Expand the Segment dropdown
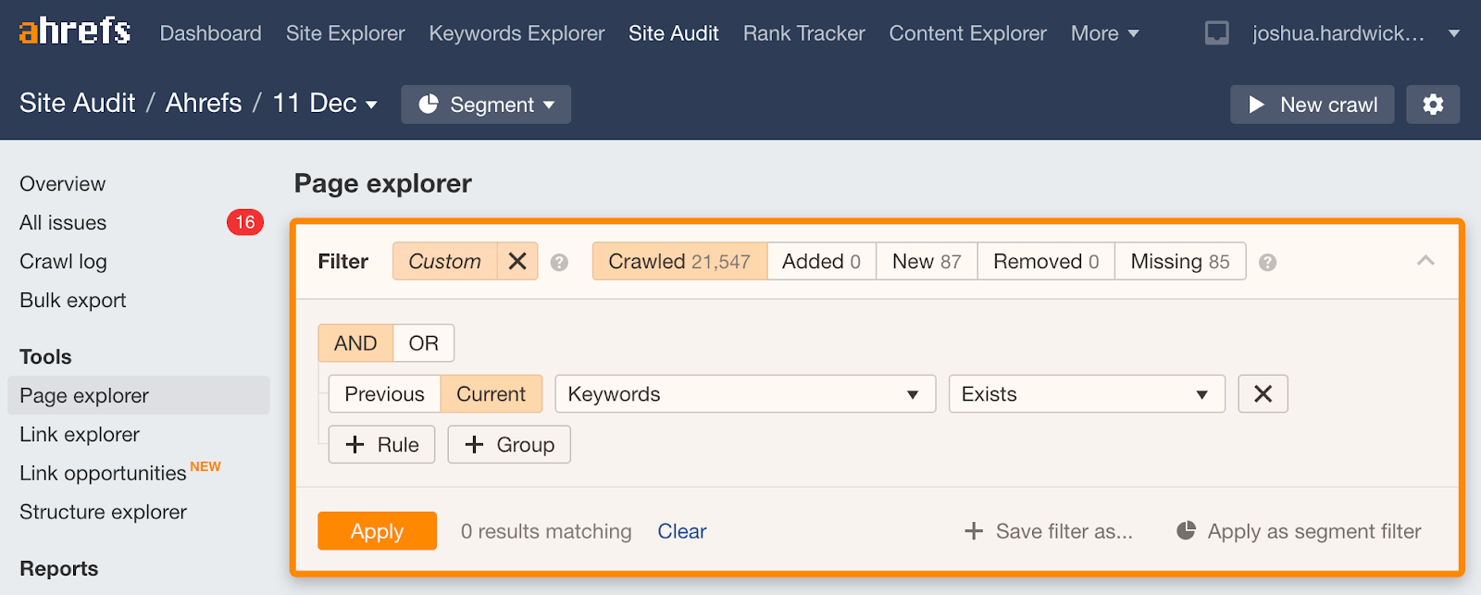The width and height of the screenshot is (1481, 595). click(x=486, y=105)
